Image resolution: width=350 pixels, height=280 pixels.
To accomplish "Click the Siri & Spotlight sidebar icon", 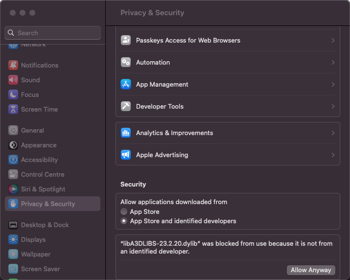I will [13, 189].
